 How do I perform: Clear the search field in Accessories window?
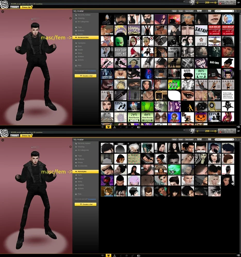(233, 11)
